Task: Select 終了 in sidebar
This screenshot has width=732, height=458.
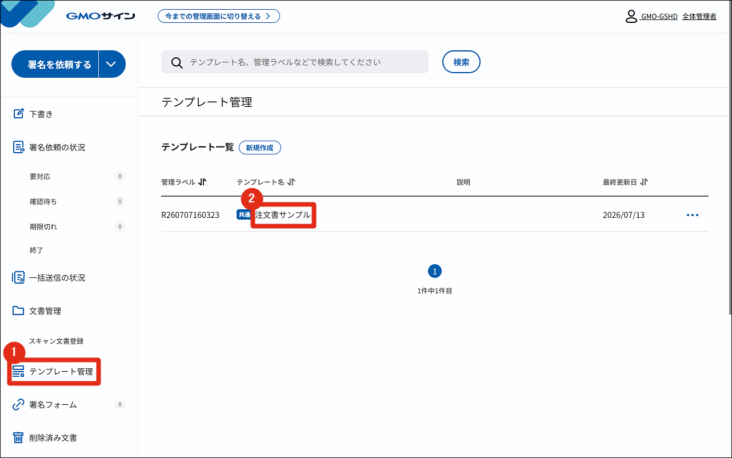Action: point(37,250)
